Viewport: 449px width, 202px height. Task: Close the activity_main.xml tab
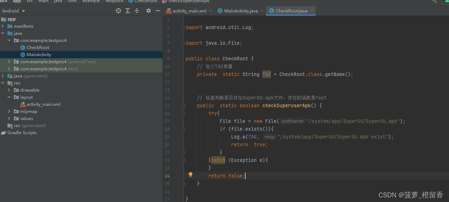[210, 11]
